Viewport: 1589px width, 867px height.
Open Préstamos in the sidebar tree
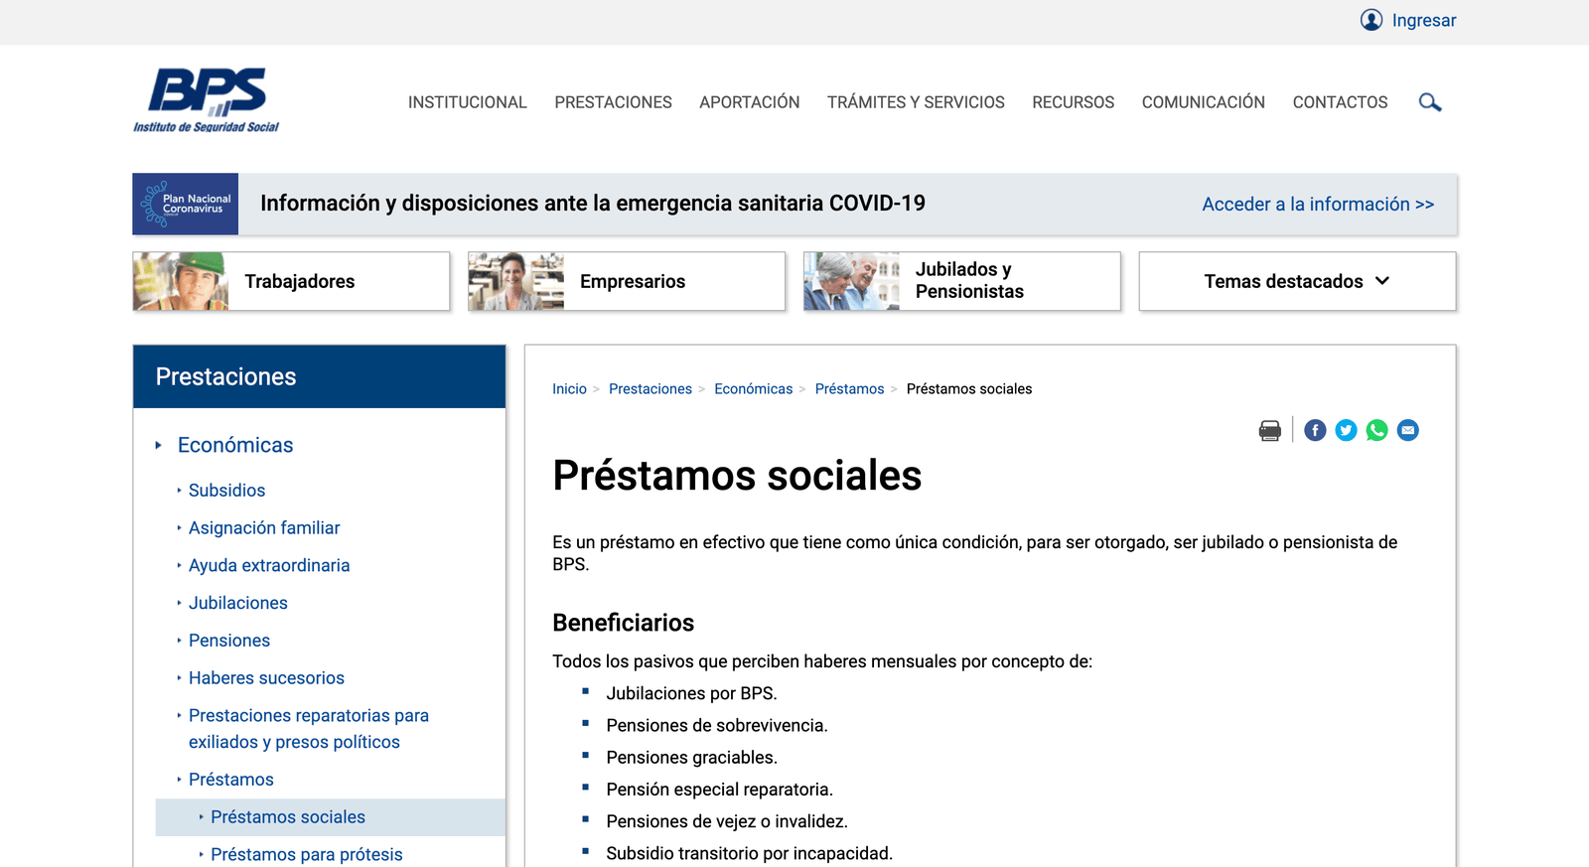click(231, 780)
